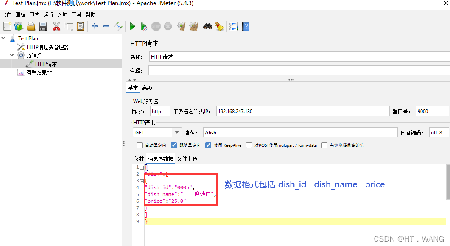Click the body data vertical scrollbar
Image resolution: width=450 pixels, height=246 pixels.
pyautogui.click(x=448, y=182)
